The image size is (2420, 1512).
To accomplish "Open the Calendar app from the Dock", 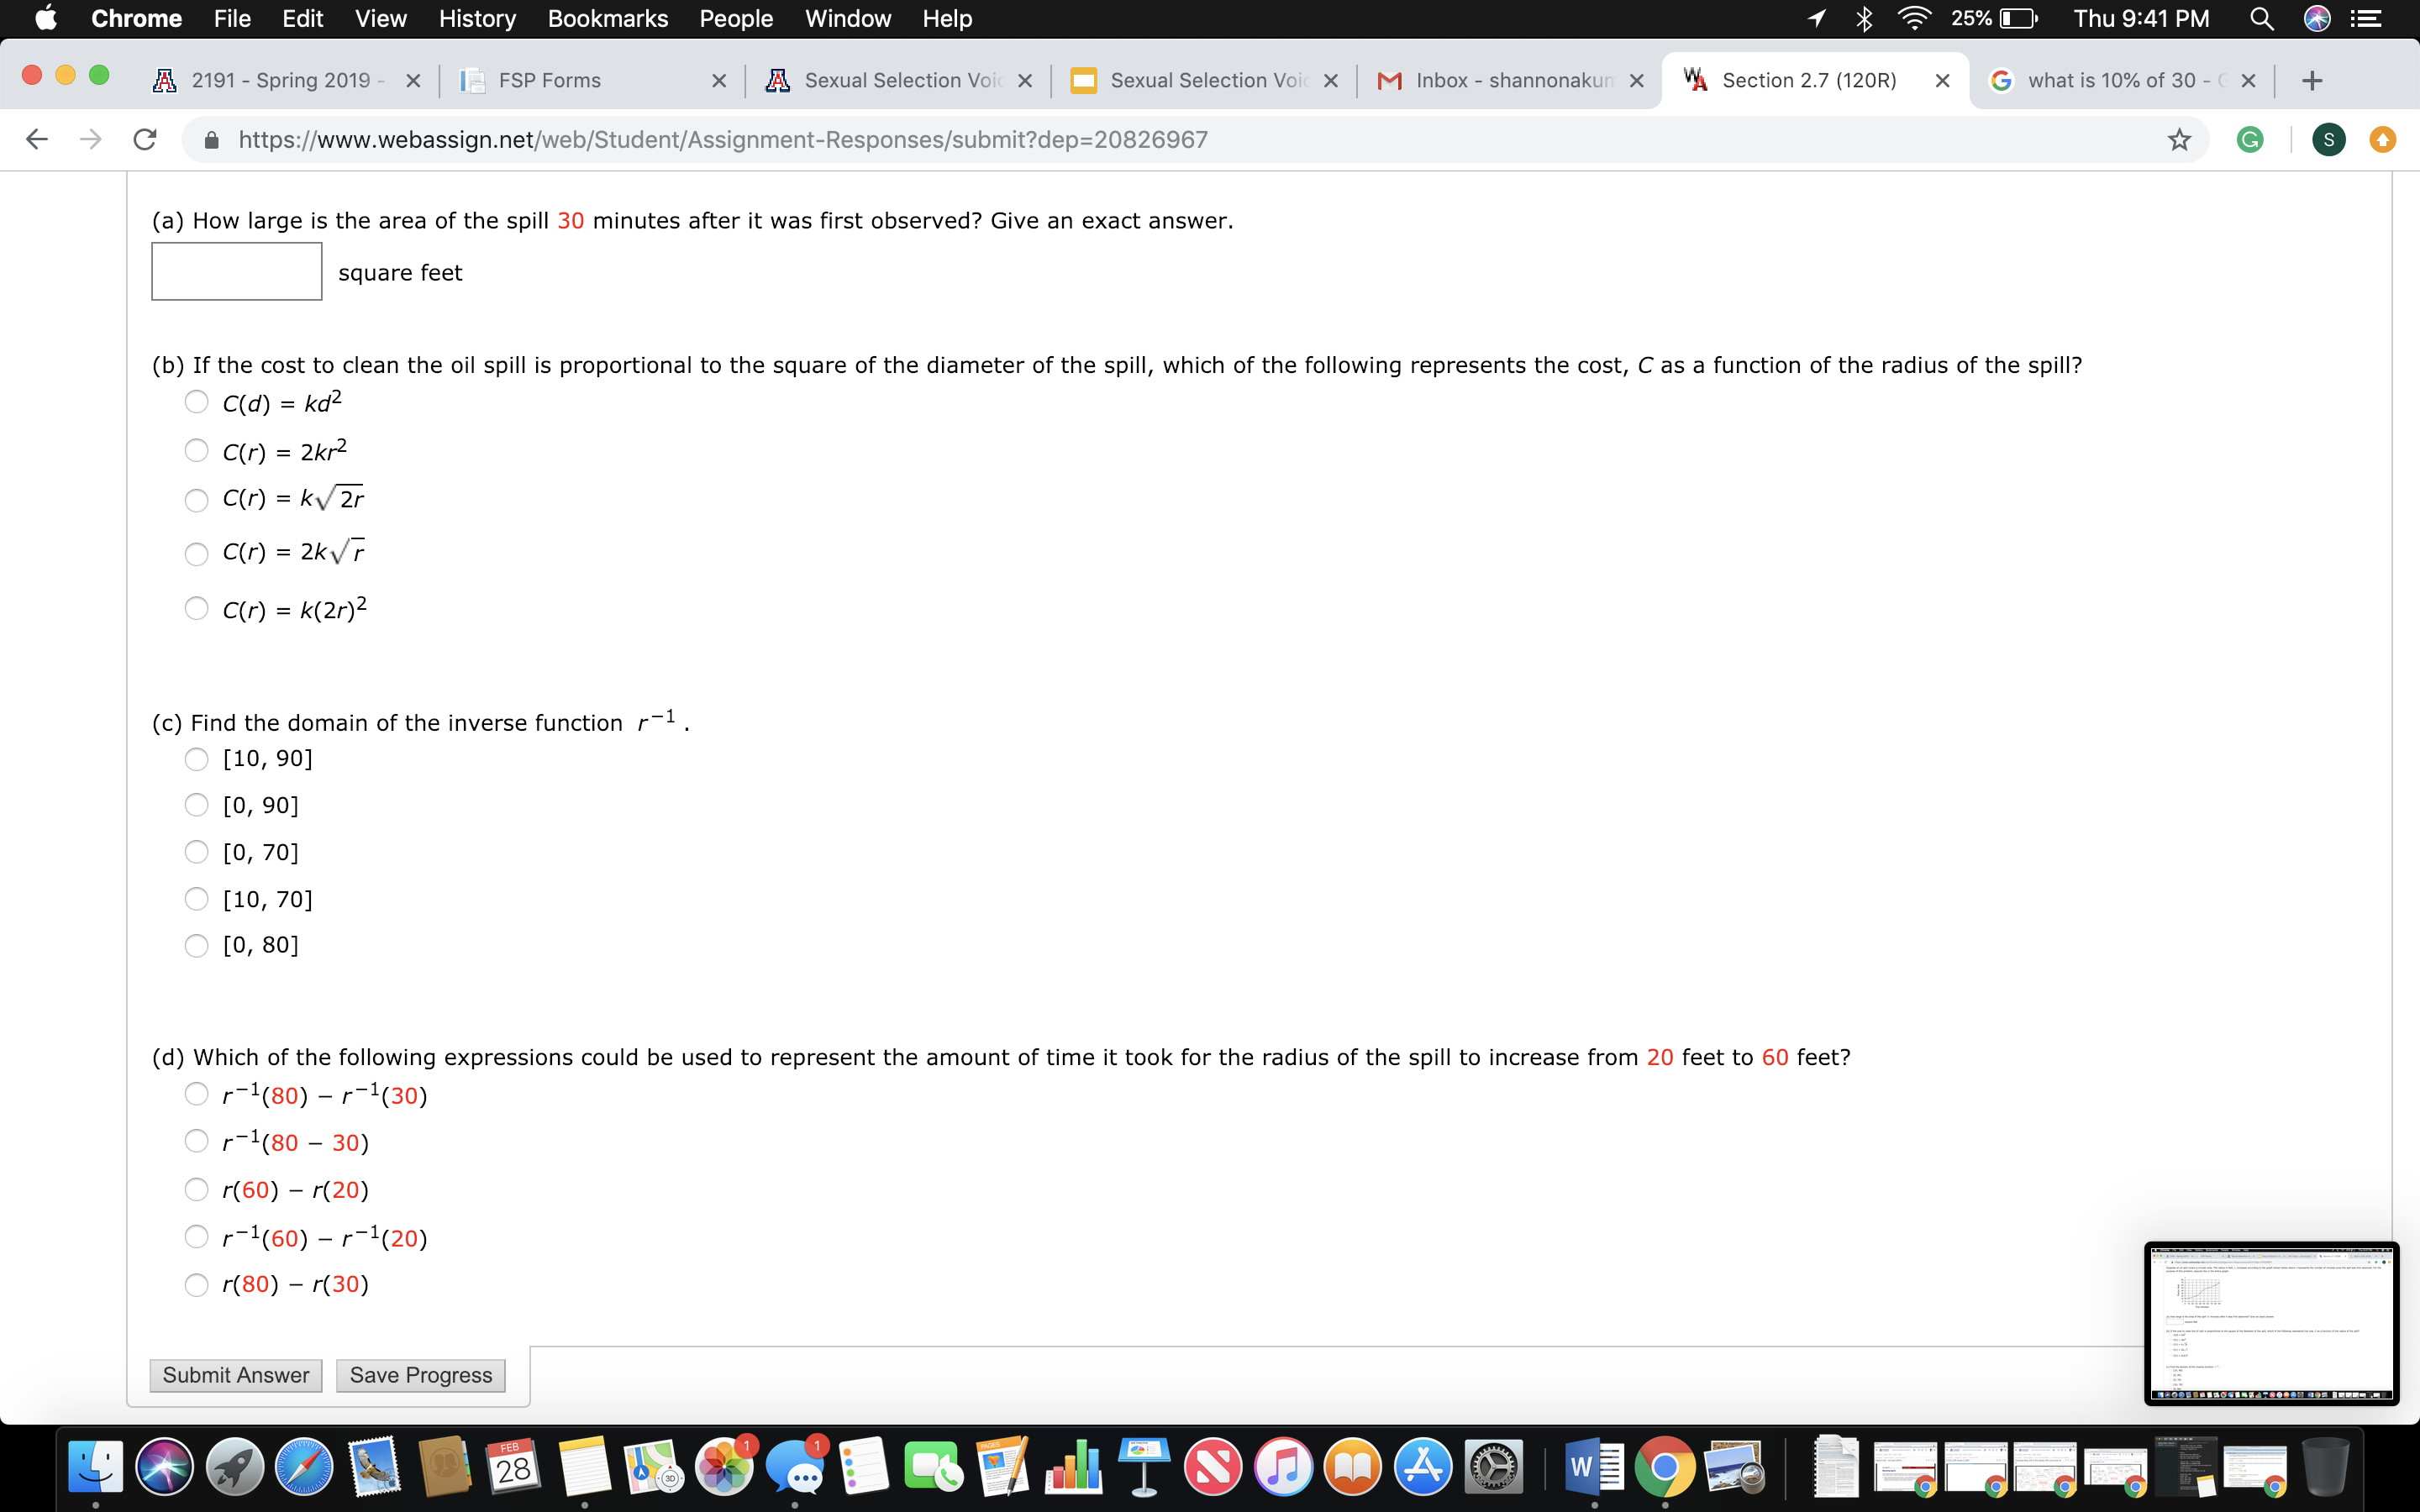I will tap(513, 1466).
